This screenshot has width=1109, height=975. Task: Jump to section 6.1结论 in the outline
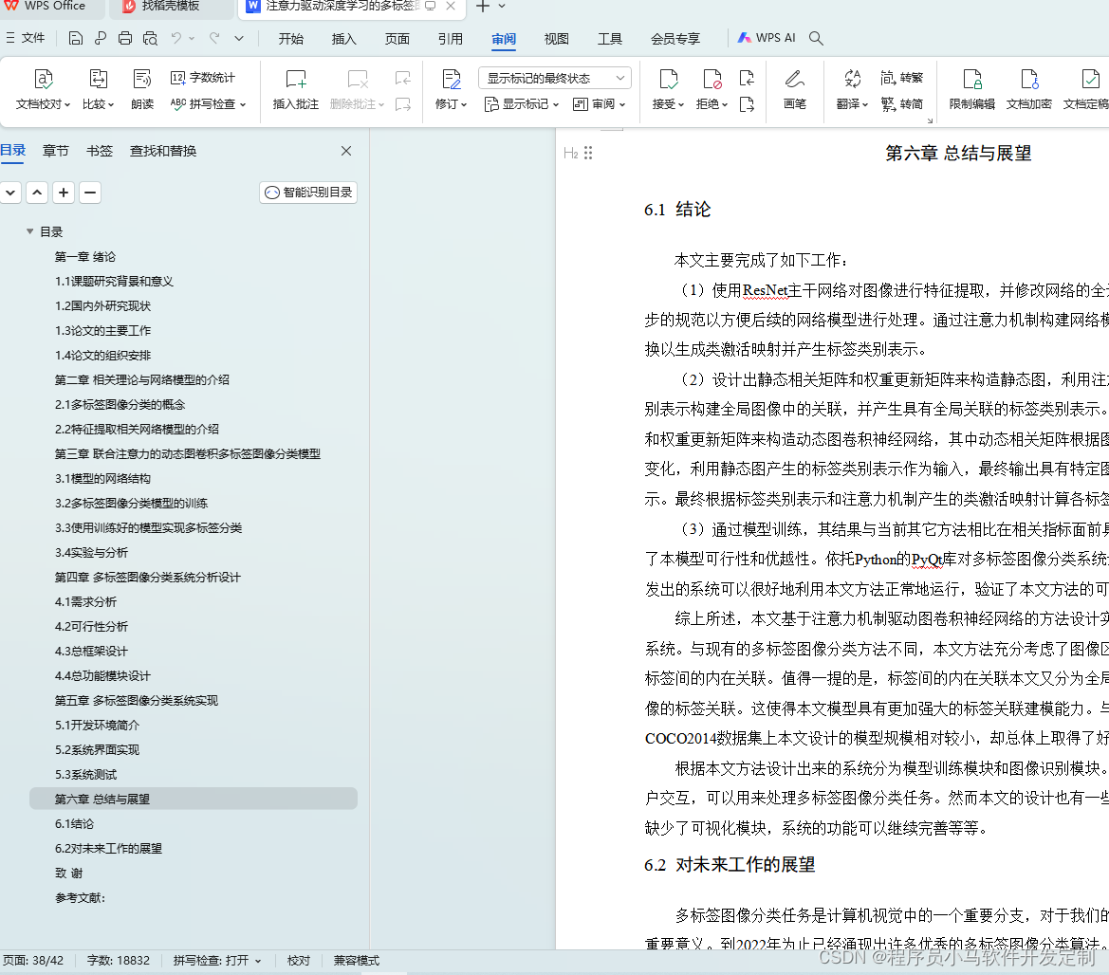74,823
